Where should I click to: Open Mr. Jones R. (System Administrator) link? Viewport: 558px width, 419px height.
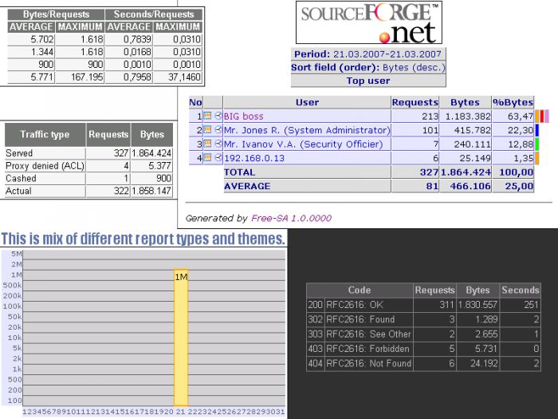[x=307, y=130]
